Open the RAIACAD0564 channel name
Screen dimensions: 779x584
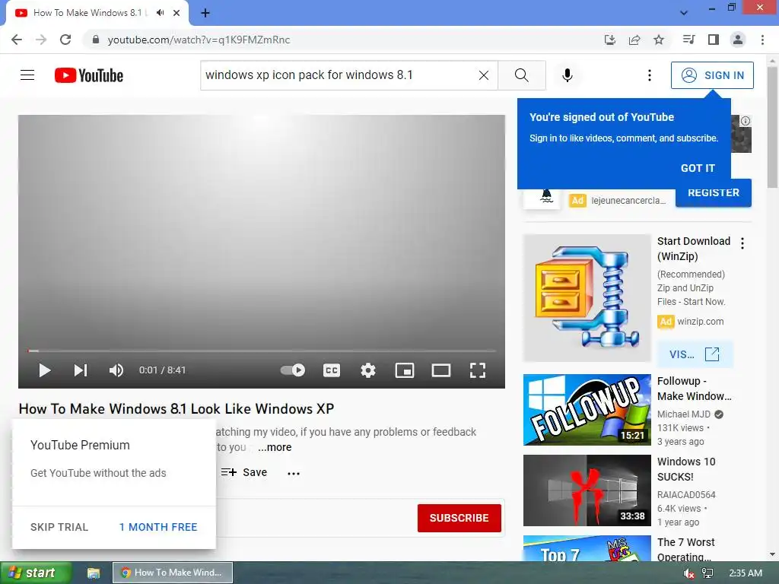[x=686, y=494]
